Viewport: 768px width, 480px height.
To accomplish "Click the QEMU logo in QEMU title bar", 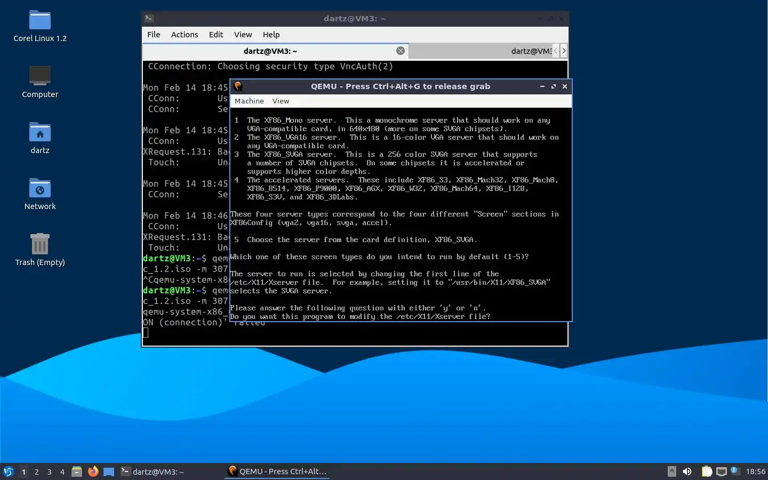I will (238, 86).
